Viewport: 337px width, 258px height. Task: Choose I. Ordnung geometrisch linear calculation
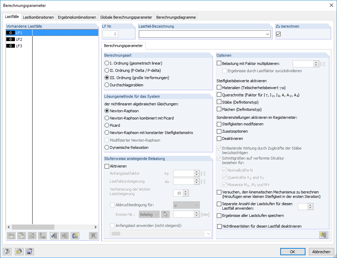(x=107, y=63)
